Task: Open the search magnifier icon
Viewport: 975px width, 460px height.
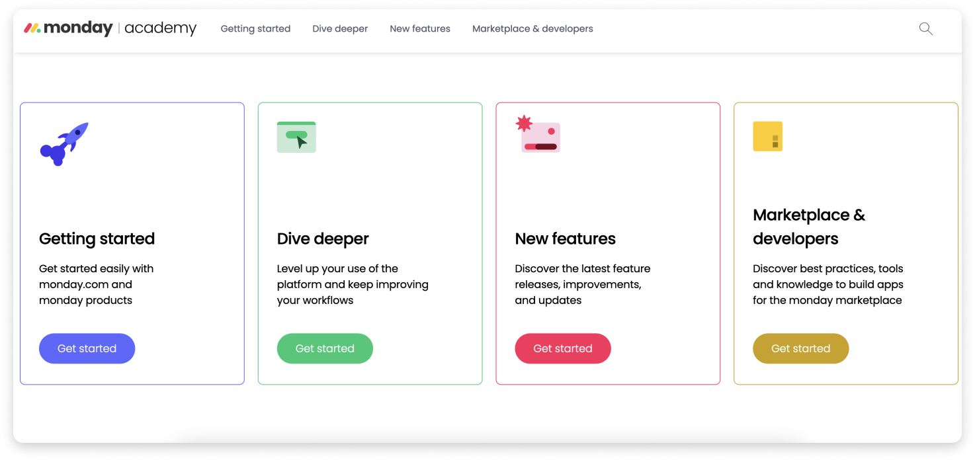Action: [926, 28]
